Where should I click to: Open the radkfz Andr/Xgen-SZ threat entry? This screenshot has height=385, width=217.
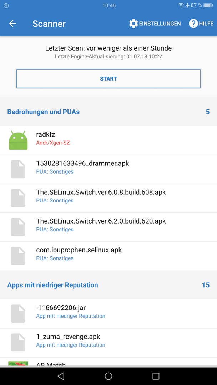click(x=108, y=140)
